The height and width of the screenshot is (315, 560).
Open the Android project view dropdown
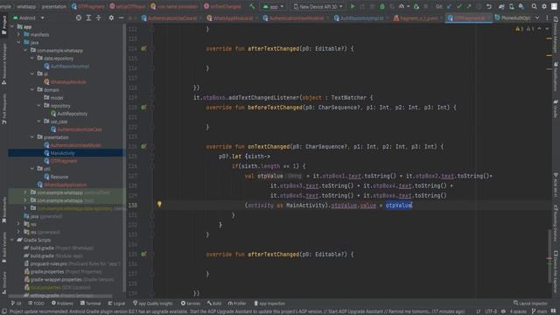(29, 17)
